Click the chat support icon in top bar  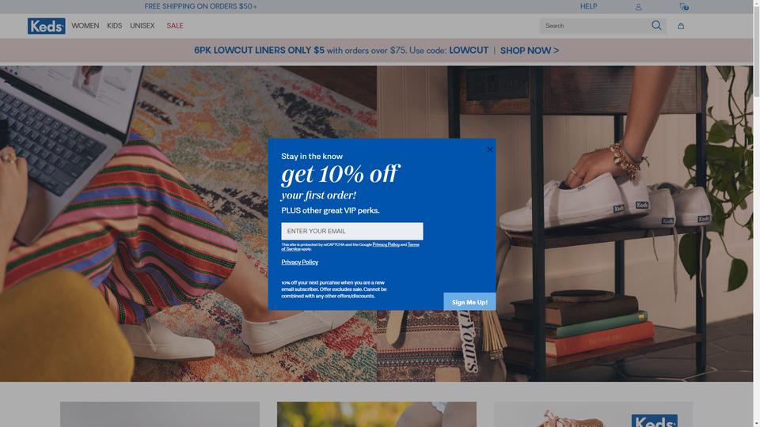pyautogui.click(x=684, y=7)
